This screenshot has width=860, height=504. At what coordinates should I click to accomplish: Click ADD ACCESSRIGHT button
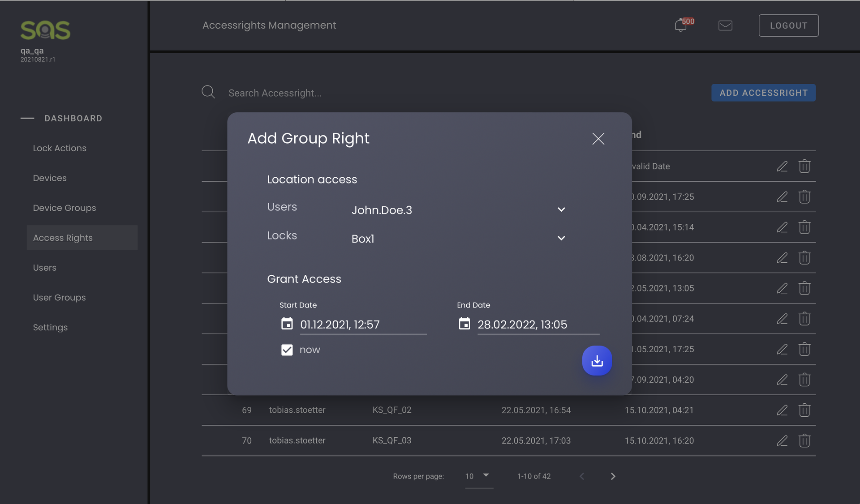click(763, 93)
